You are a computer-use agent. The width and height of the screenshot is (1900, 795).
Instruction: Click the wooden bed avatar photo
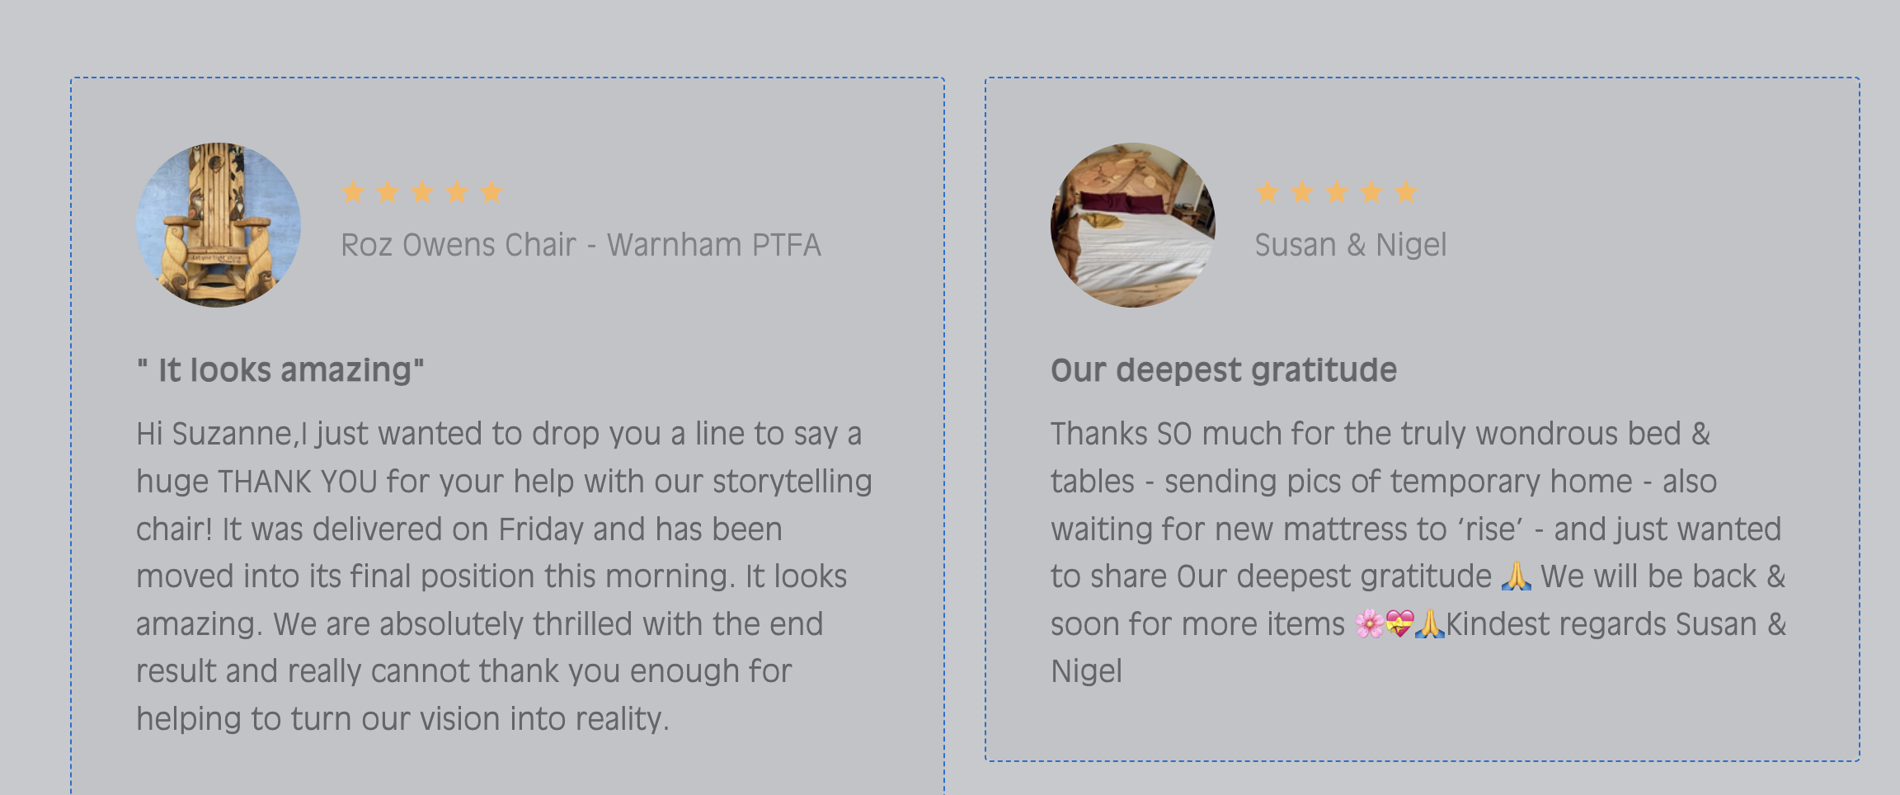(x=1132, y=225)
